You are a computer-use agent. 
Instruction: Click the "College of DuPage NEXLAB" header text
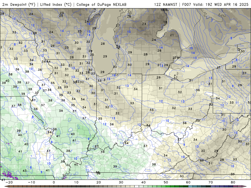point(101,4)
